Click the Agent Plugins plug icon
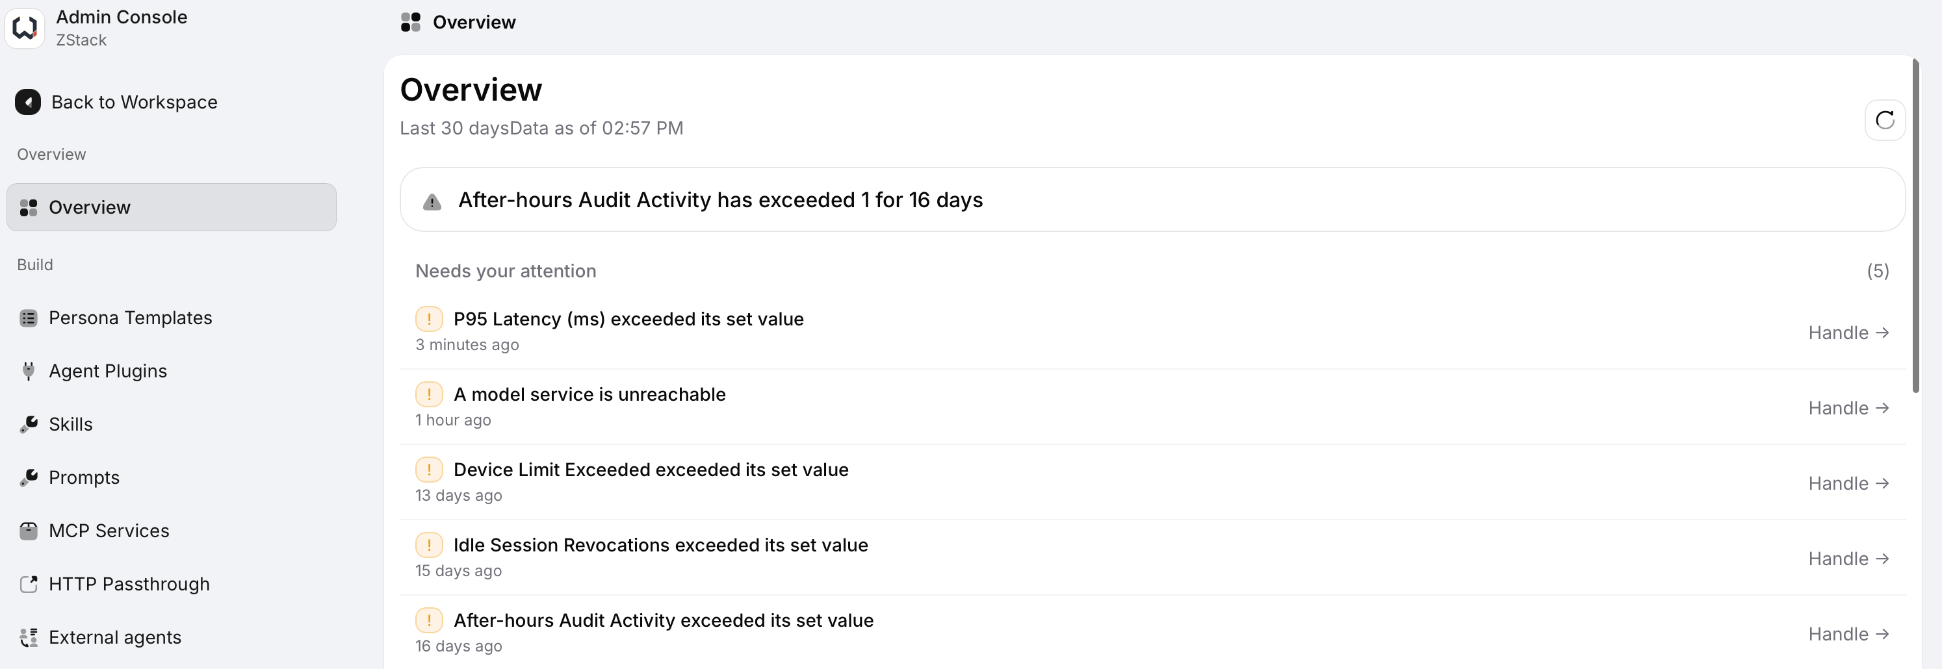 coord(29,371)
